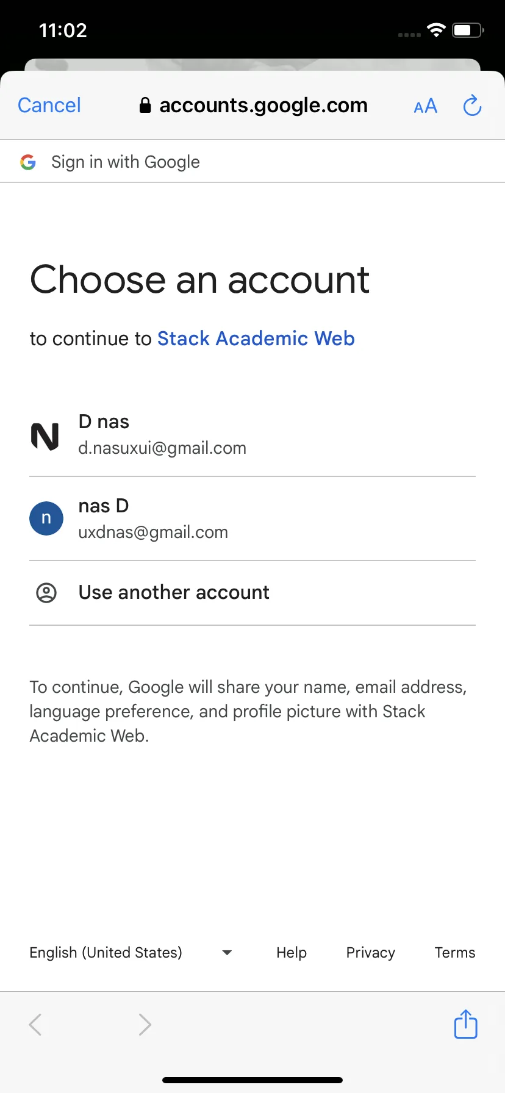Tap the blue n avatar circle
The height and width of the screenshot is (1093, 505).
pyautogui.click(x=46, y=518)
